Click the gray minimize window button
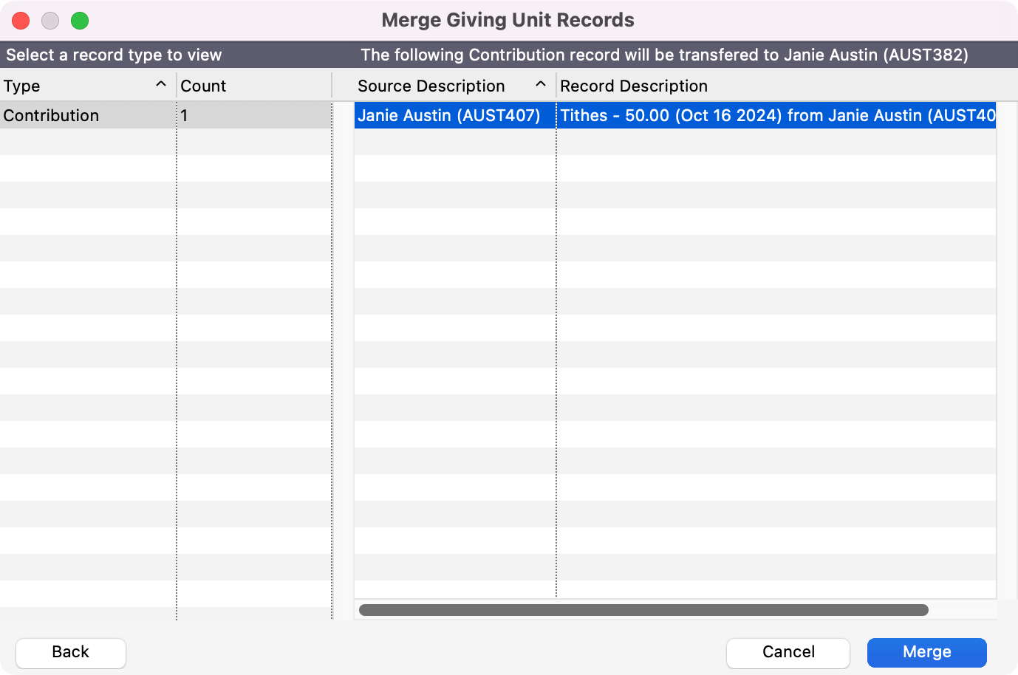Viewport: 1018px width, 675px height. [x=50, y=21]
